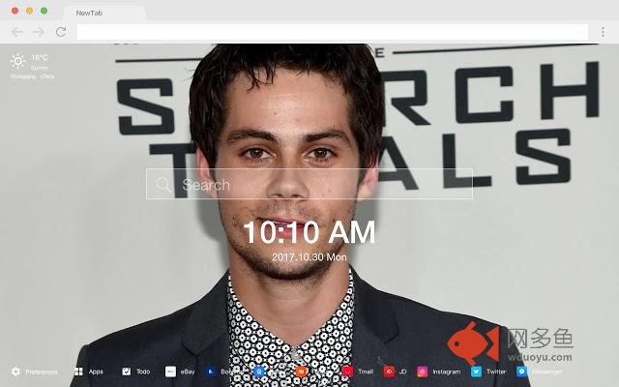Click the 16°C temperature reading

click(x=40, y=58)
